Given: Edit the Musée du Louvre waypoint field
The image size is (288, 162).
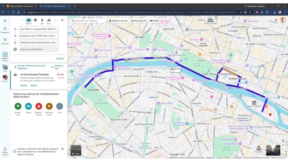Looking at the screenshot, I should click(39, 36).
